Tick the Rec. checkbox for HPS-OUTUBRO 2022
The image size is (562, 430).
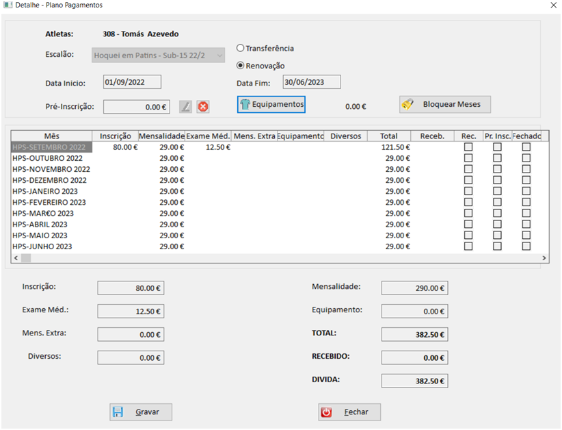pos(468,158)
